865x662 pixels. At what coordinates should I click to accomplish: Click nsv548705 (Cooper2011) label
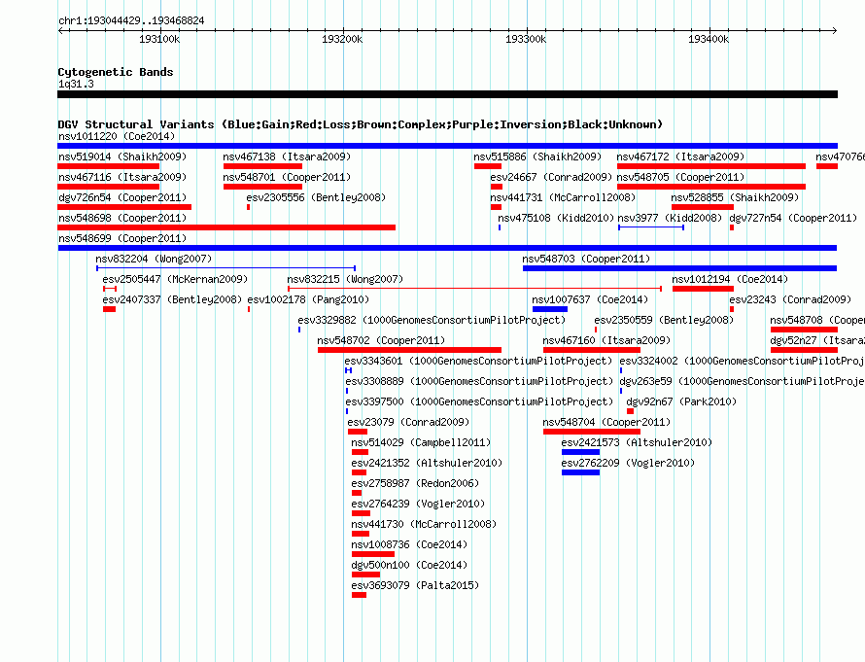click(680, 177)
